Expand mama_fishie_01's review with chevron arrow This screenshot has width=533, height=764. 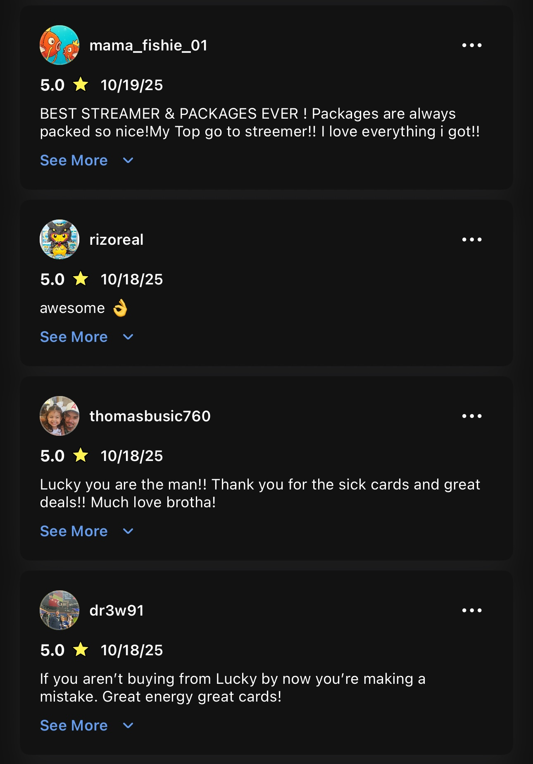coord(128,160)
